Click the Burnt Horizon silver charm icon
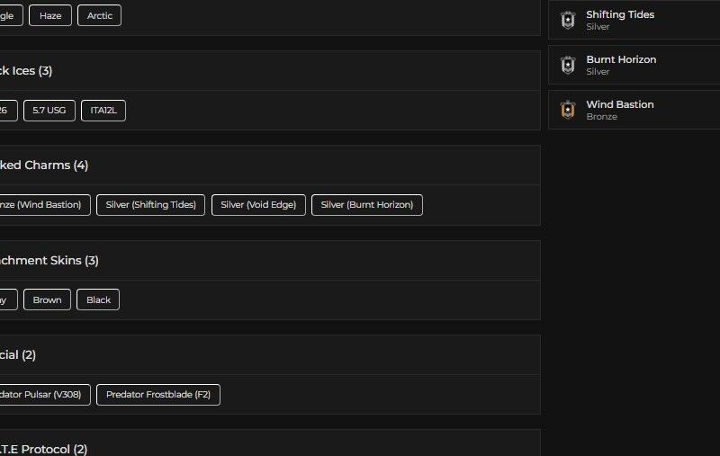Image resolution: width=720 pixels, height=456 pixels. [x=567, y=65]
